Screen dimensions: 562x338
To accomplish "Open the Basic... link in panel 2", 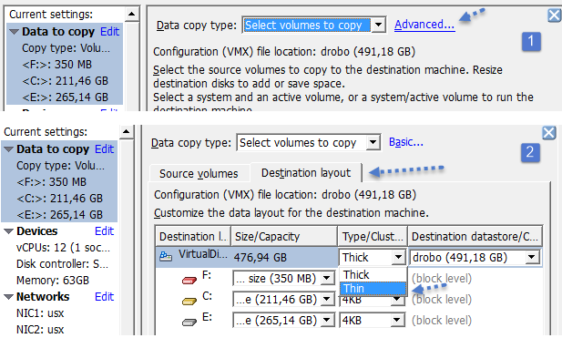I will [405, 142].
